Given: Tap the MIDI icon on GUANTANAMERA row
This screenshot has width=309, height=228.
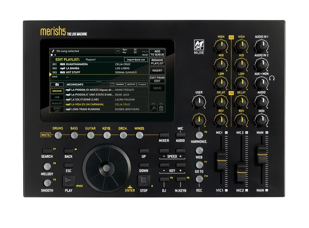Looking at the screenshot, I should point(62,64).
